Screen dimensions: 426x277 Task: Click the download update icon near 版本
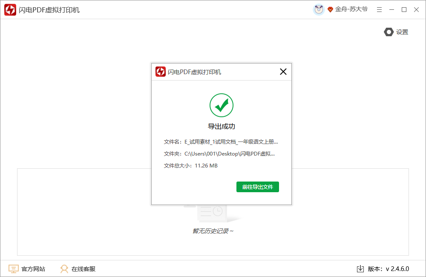click(360, 269)
